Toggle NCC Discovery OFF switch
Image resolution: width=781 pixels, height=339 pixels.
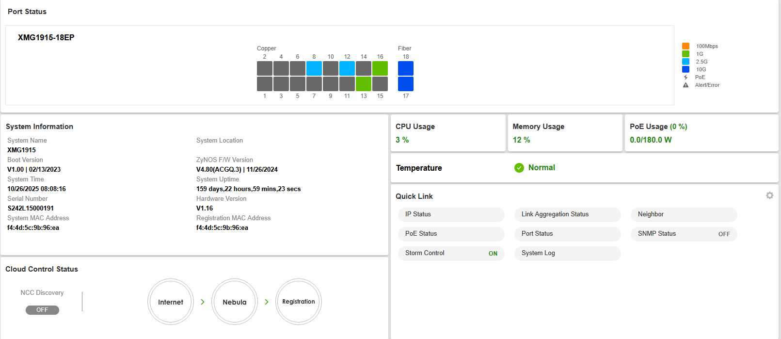tap(42, 310)
